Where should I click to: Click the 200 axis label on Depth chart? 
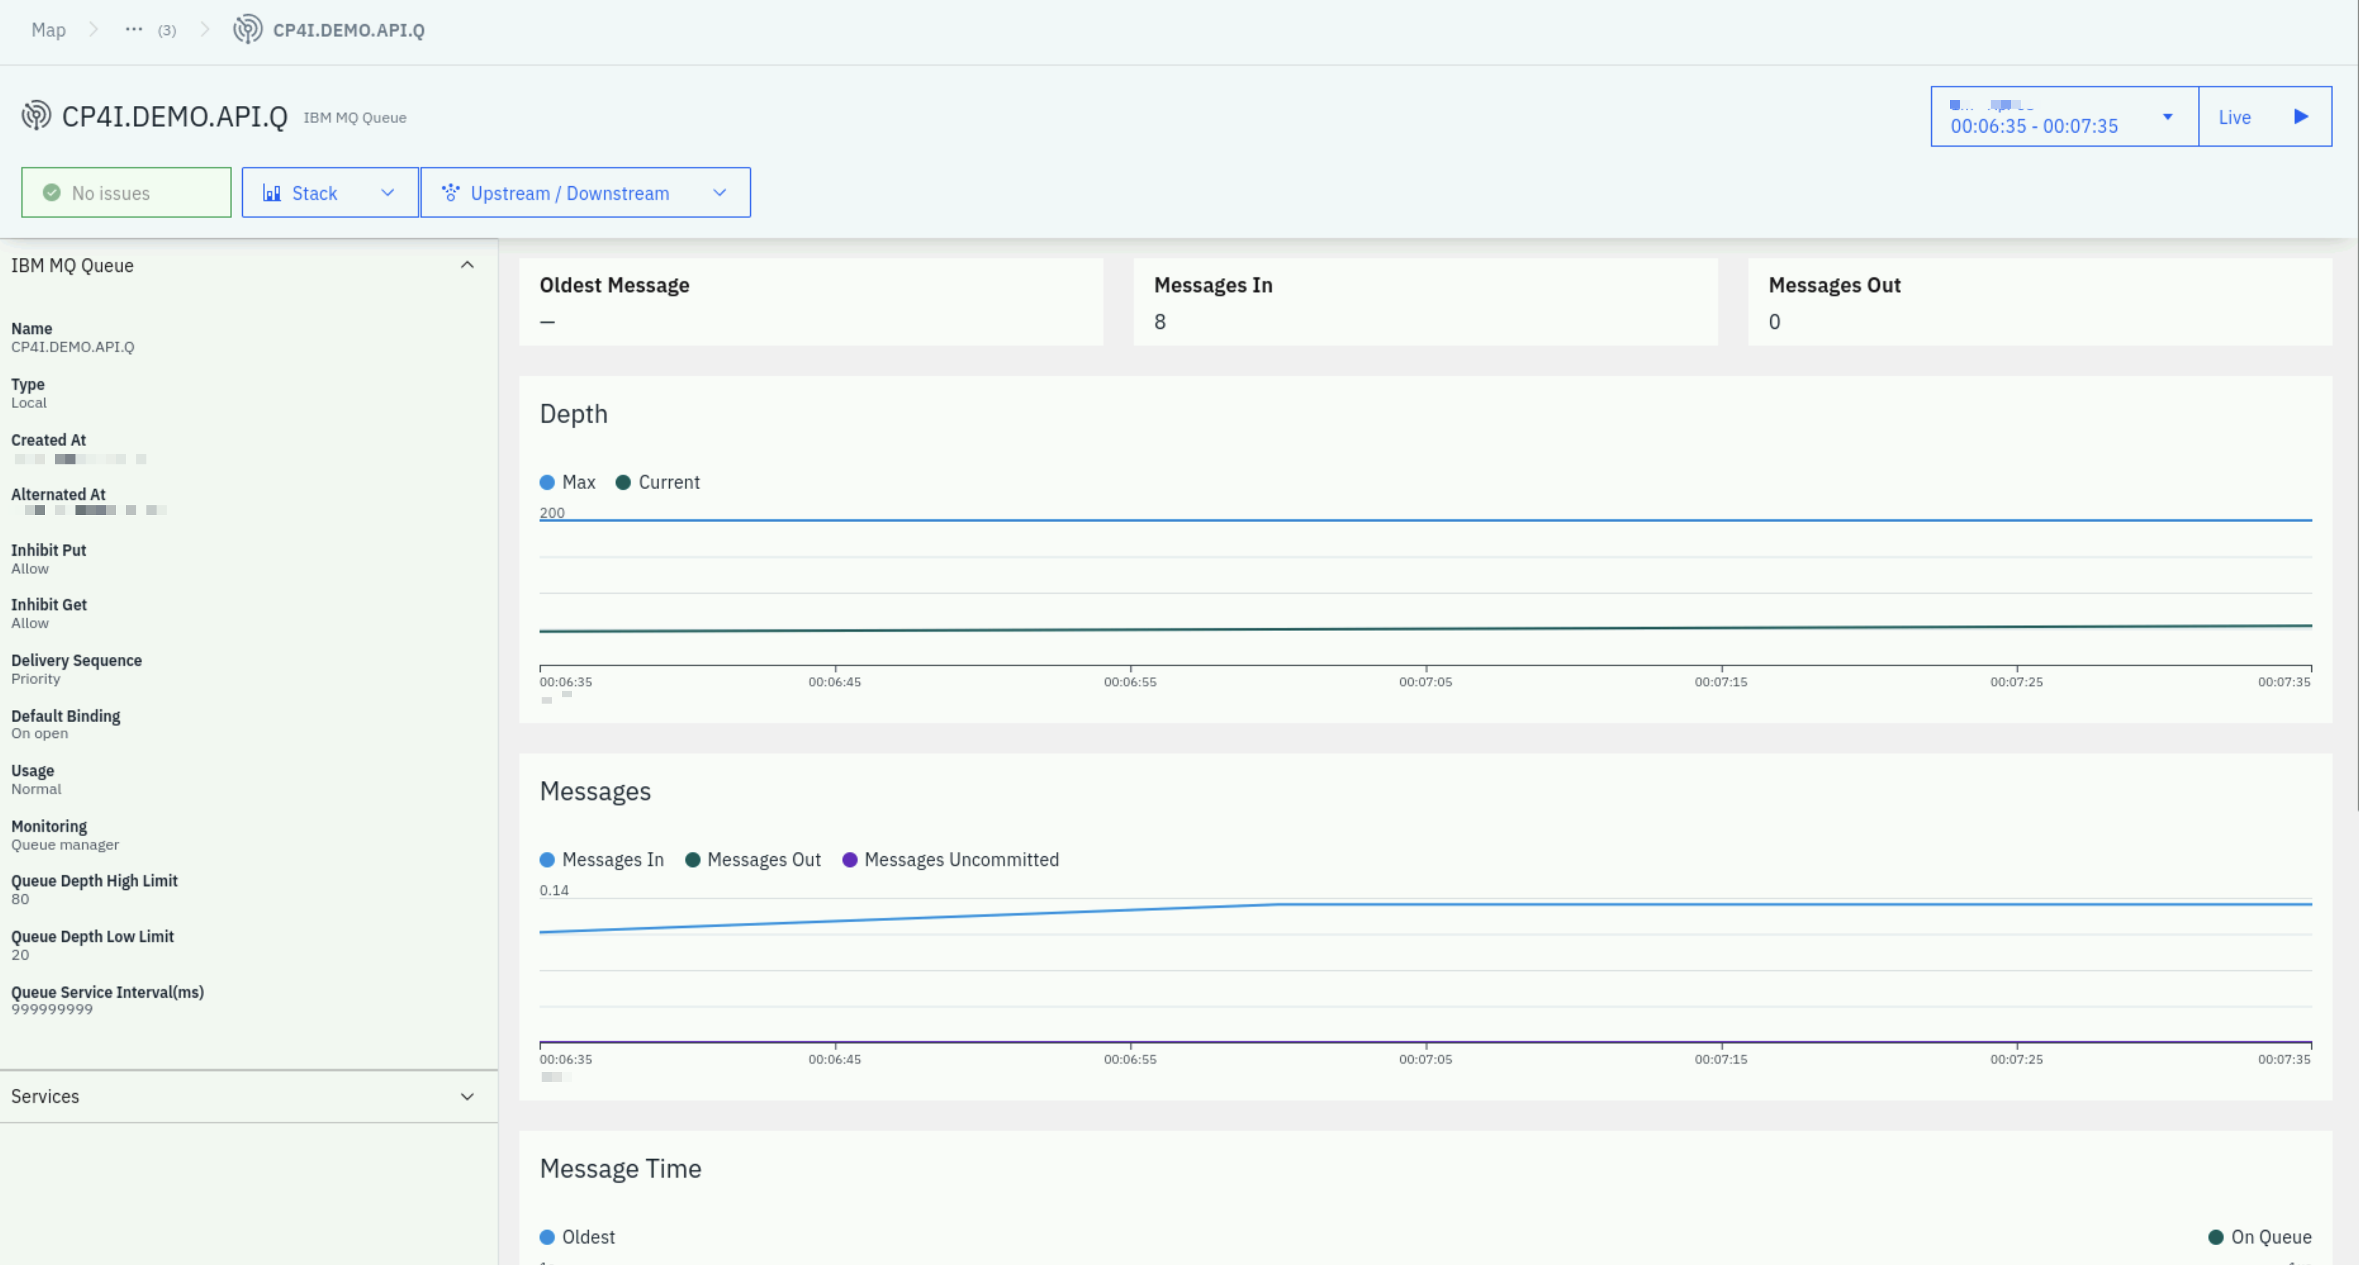(552, 512)
